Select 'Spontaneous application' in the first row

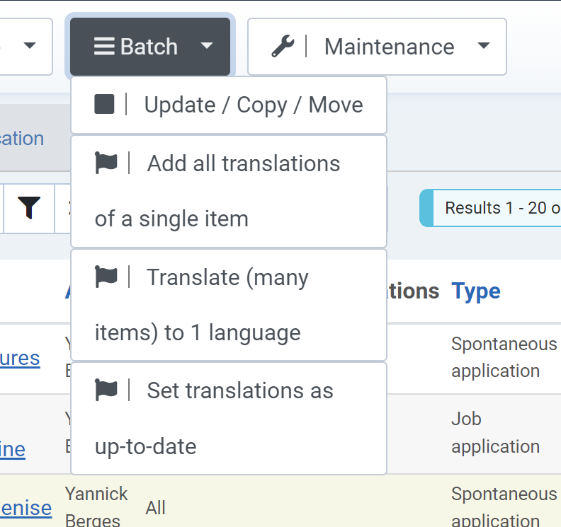(504, 357)
